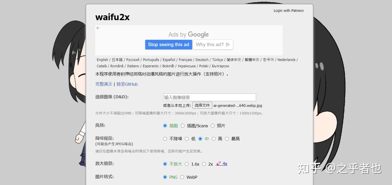This screenshot has height=185, width=392.
Task: Choose 高 noise reduction level
Action: tap(214, 139)
